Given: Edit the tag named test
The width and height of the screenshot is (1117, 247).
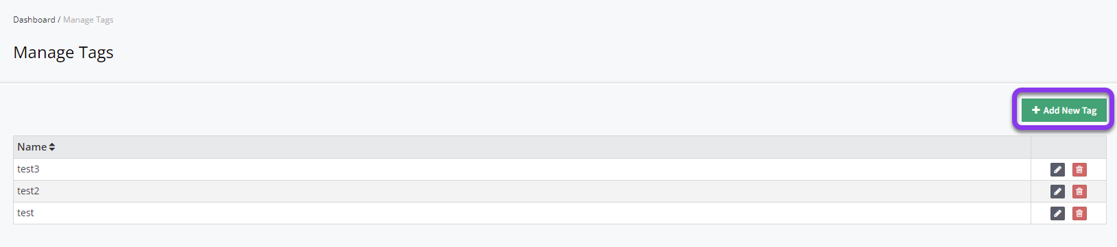Looking at the screenshot, I should click(1057, 213).
